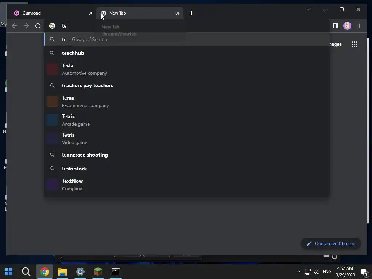
Task: Choose the teachhub suggestion
Action: [187, 53]
